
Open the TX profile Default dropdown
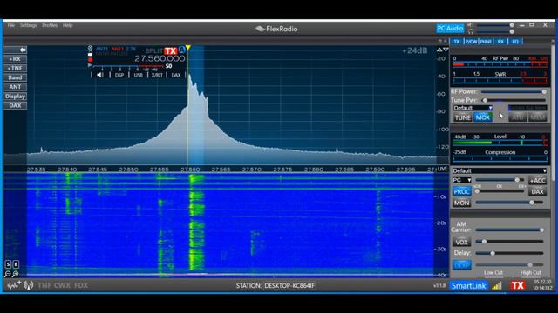coord(473,108)
